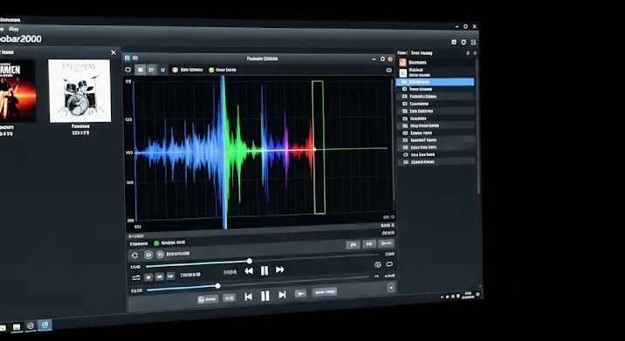This screenshot has height=341, width=625.
Task: Click the green round icon in the waveform toolbar
Action: pyautogui.click(x=211, y=70)
